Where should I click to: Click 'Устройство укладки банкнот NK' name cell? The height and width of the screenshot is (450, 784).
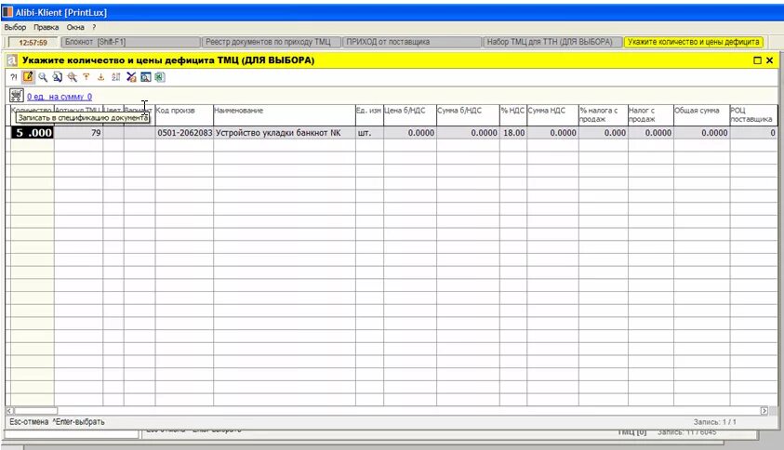(x=285, y=133)
